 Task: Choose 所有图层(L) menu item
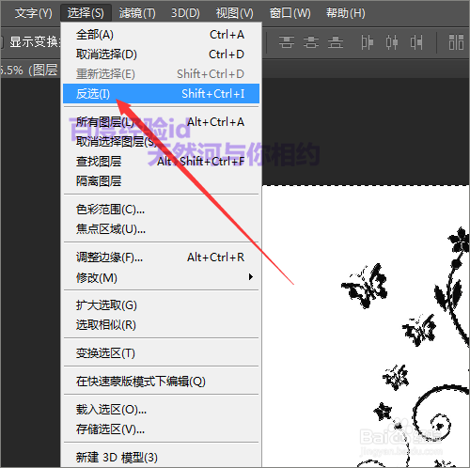point(161,122)
